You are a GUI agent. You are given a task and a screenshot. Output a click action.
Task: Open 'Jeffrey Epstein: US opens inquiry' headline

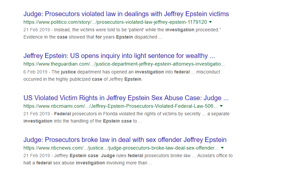119,56
